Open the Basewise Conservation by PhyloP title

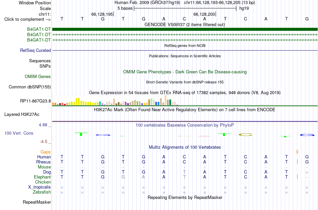[185, 125]
